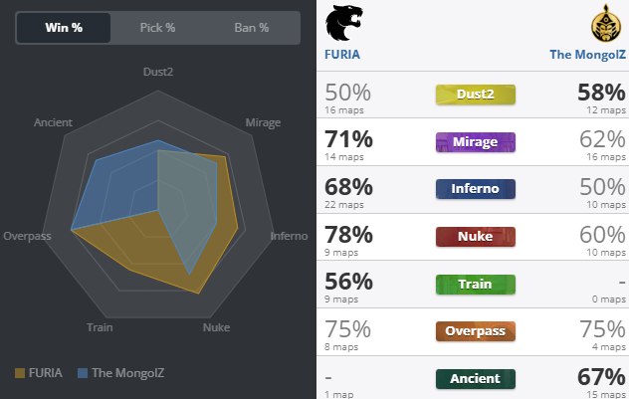The image size is (629, 399).
Task: Select the Dust2 map badge
Action: click(476, 95)
